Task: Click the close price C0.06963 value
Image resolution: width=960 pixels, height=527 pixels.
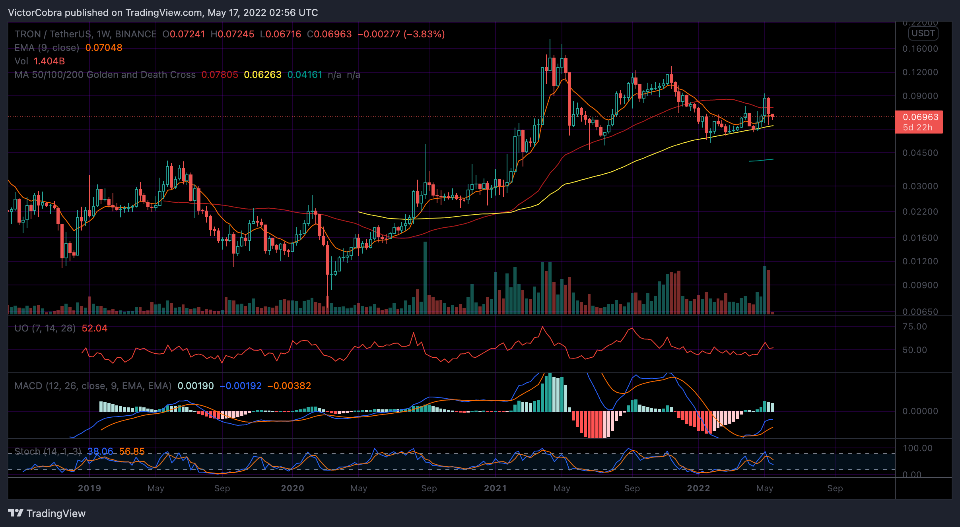Action: click(329, 34)
